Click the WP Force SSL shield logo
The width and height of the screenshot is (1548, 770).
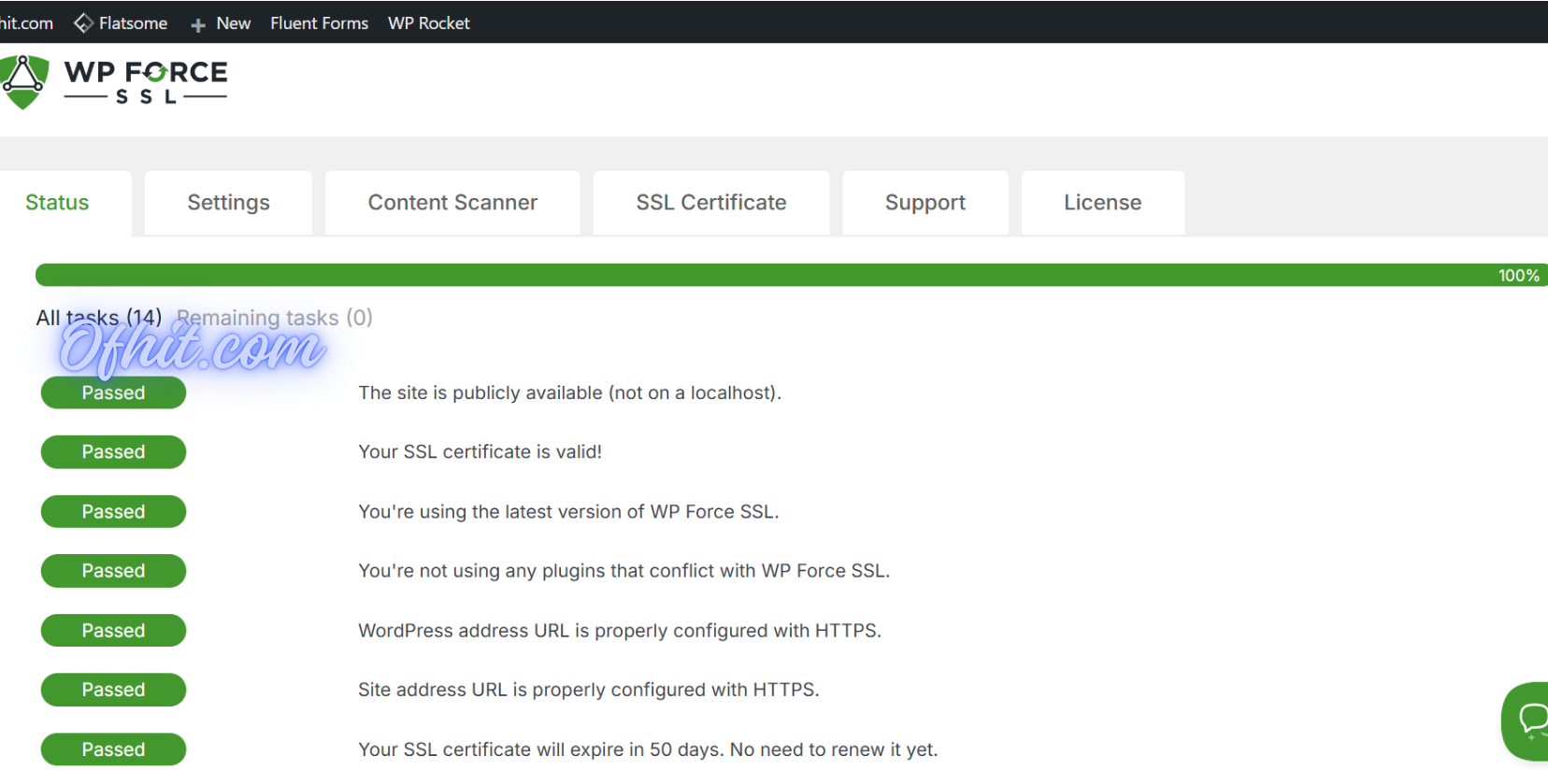click(x=24, y=81)
